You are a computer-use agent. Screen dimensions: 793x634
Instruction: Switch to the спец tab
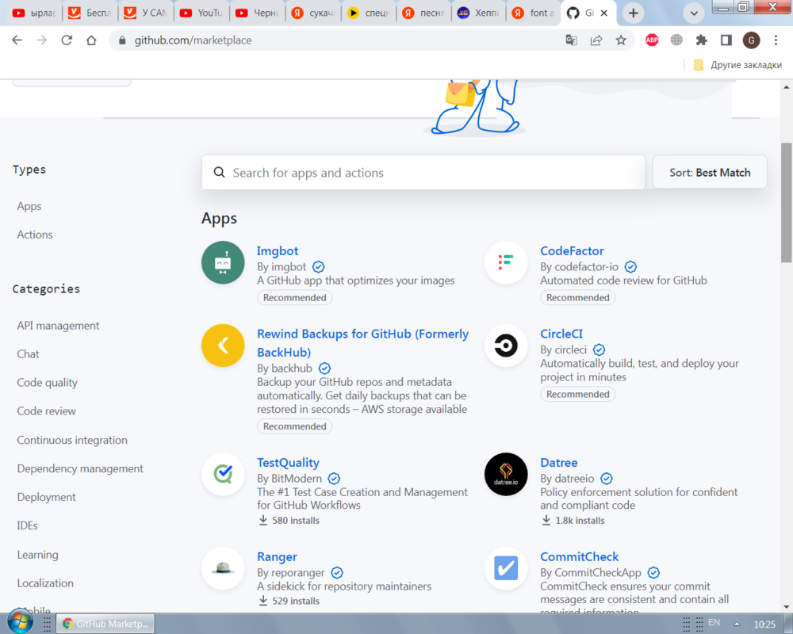click(x=369, y=13)
